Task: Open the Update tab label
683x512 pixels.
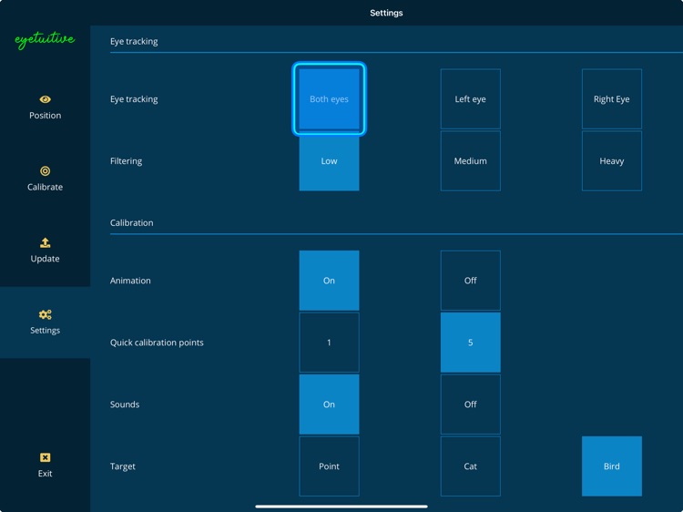Action: tap(45, 259)
